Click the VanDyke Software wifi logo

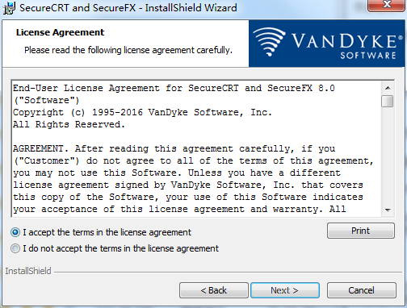point(269,42)
